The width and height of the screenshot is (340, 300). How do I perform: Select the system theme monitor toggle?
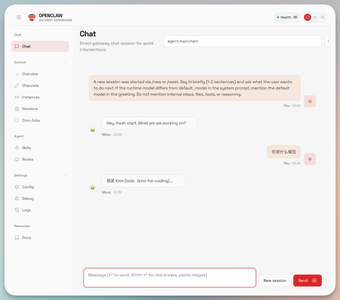[x=308, y=17]
